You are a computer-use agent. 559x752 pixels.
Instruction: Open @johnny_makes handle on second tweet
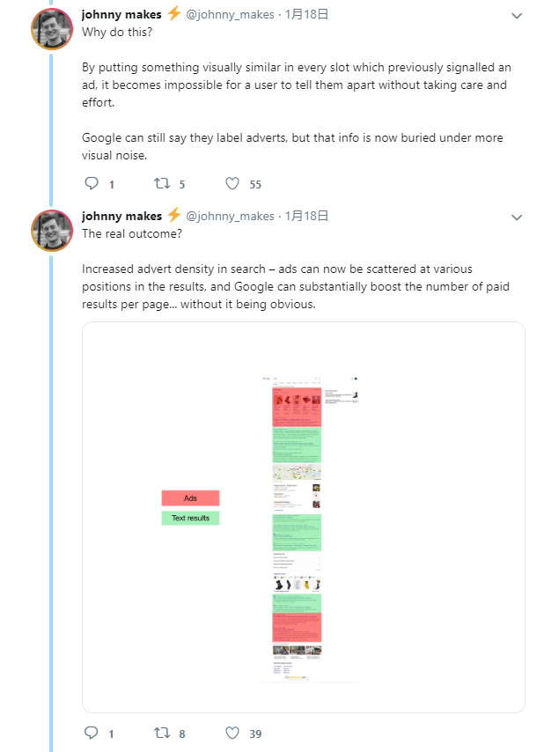(x=230, y=217)
